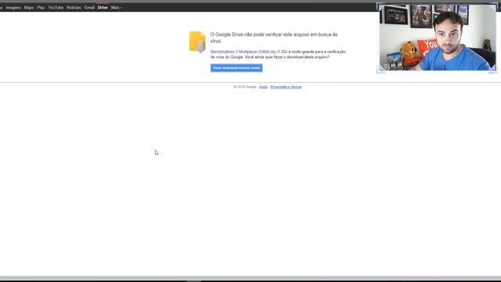
Task: Click the © 2019 Google footer text
Action: click(245, 87)
